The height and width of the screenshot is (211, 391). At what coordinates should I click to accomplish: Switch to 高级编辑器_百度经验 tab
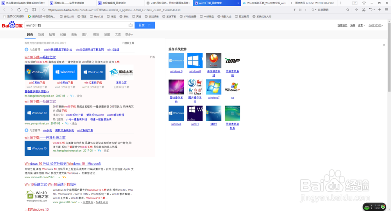click(x=120, y=3)
